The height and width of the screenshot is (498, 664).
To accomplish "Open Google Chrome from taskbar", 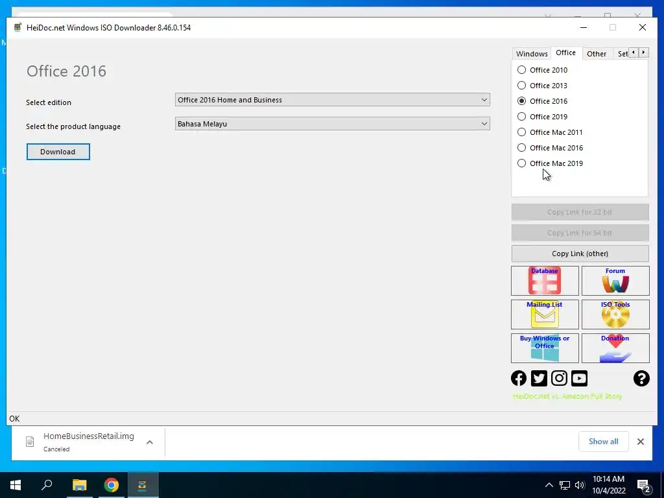I will 112,485.
